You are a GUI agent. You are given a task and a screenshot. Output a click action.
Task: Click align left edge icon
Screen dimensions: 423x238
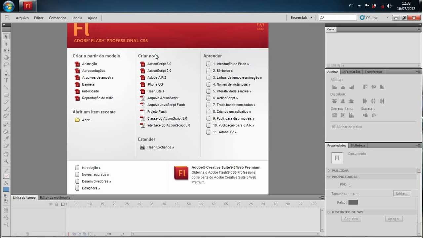334,87
